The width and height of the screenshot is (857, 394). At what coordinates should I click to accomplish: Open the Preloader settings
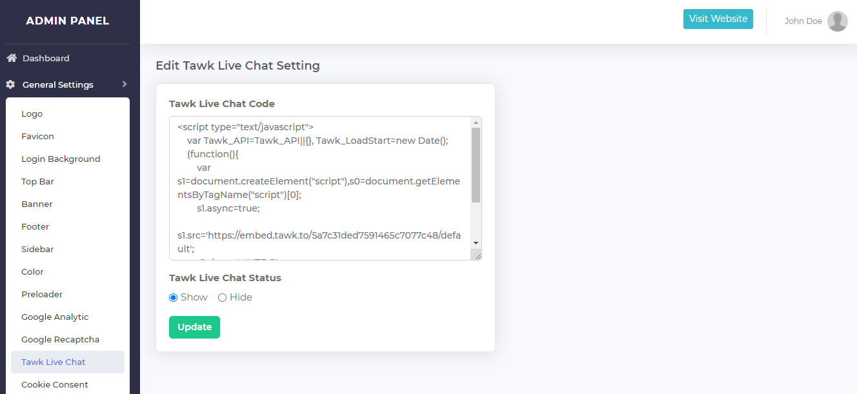point(41,294)
